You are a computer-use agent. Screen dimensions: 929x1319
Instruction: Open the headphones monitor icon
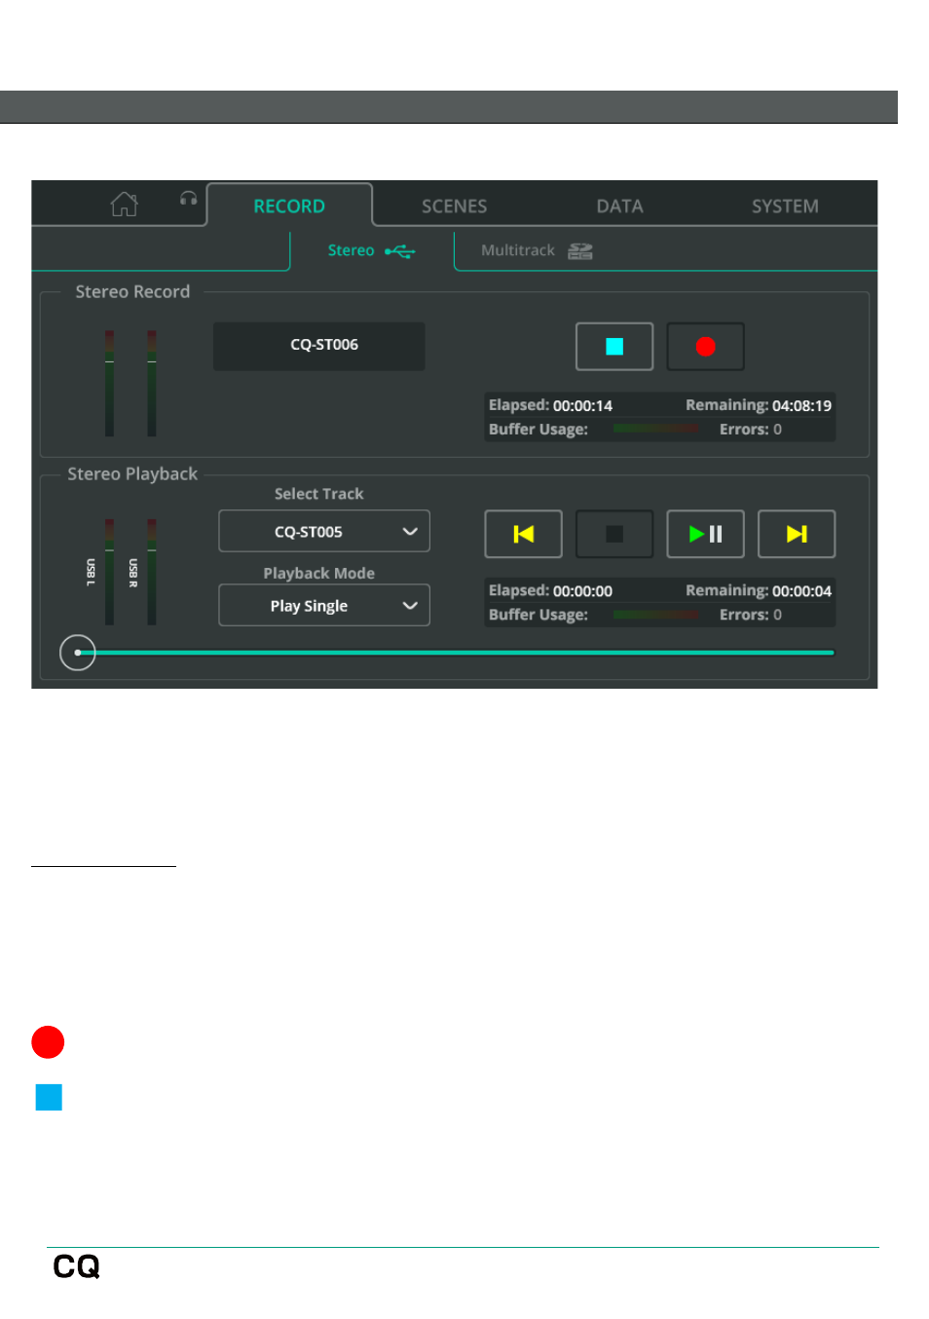(188, 199)
